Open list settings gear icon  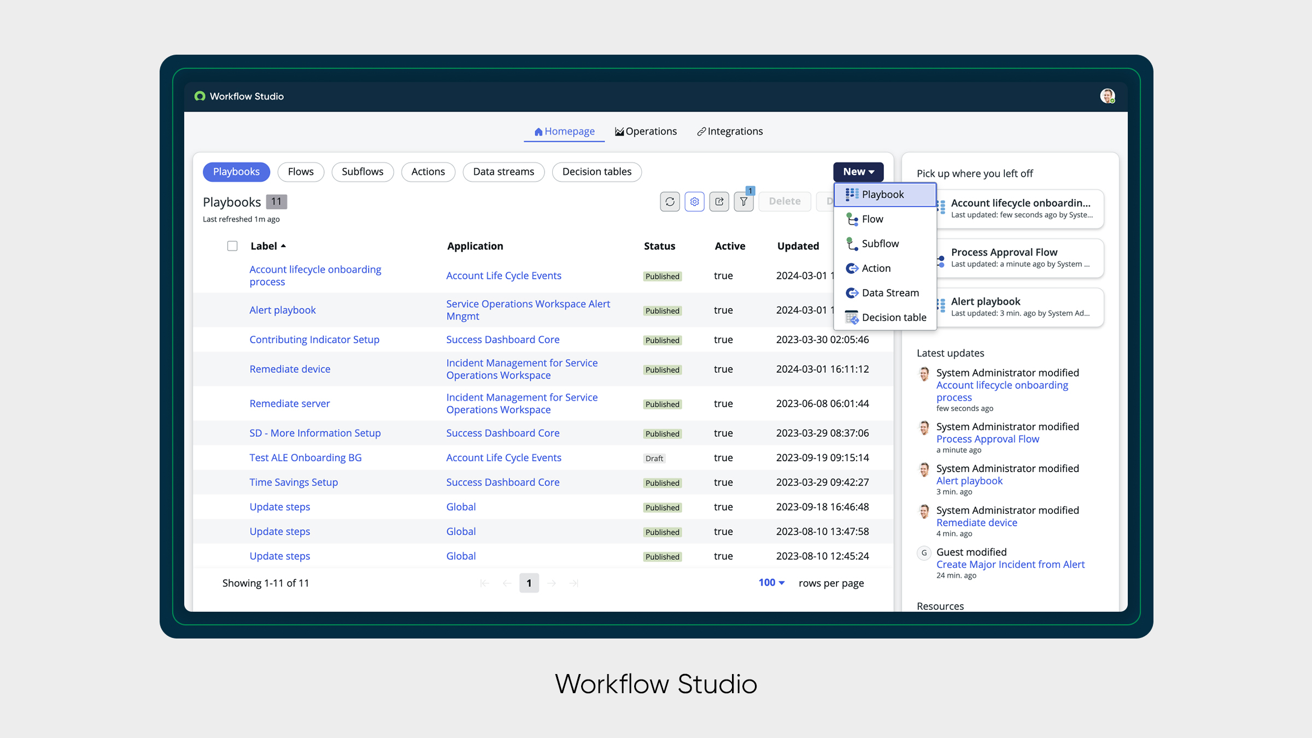pyautogui.click(x=694, y=202)
